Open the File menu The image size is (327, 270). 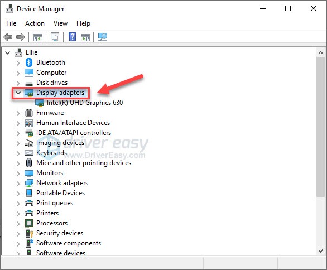tap(11, 23)
